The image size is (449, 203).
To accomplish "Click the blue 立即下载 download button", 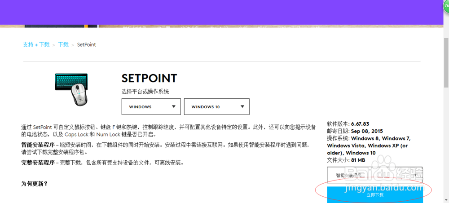I will (375, 195).
